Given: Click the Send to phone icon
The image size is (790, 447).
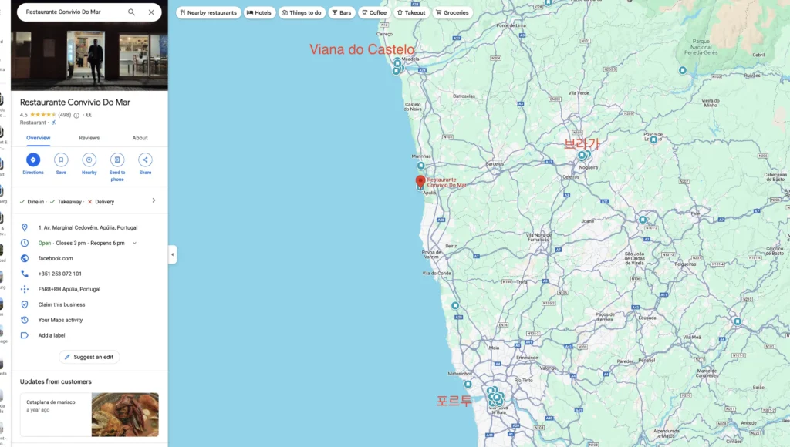Looking at the screenshot, I should [117, 160].
